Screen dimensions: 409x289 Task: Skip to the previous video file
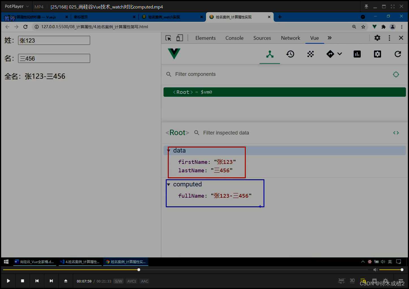(x=37, y=281)
